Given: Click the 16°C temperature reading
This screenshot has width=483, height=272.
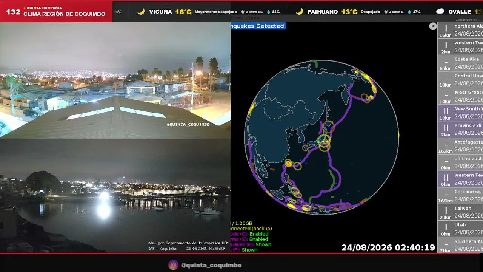Looking at the screenshot, I should (x=183, y=12).
